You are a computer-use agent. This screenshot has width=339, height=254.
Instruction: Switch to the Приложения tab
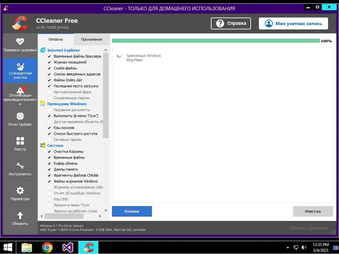(91, 39)
